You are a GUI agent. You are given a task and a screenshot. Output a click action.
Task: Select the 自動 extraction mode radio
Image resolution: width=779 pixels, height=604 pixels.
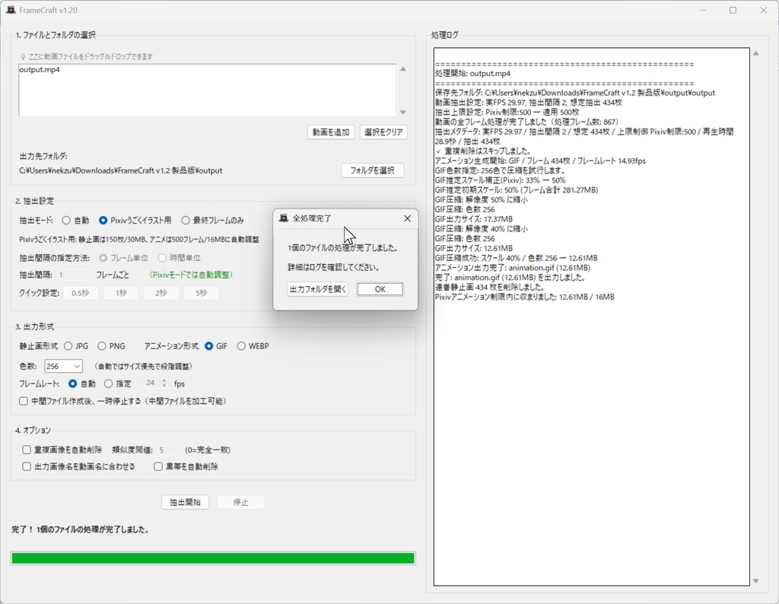click(66, 220)
